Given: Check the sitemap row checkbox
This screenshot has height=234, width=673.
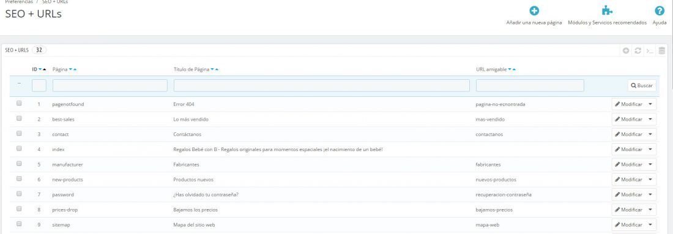Looking at the screenshot, I should point(19,224).
